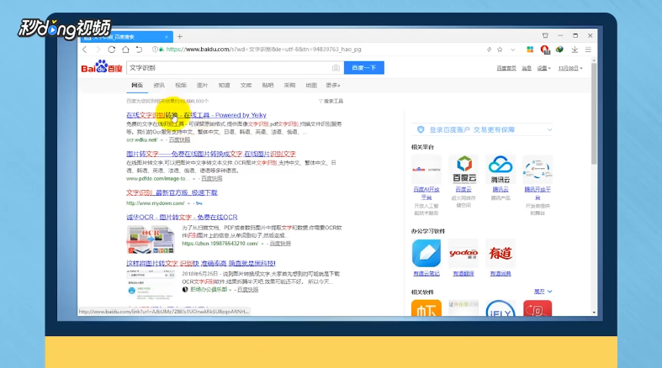The height and width of the screenshot is (368, 662).
Task: Open result 在线文字识别转换 - Powered by Yelky
Action: [196, 115]
